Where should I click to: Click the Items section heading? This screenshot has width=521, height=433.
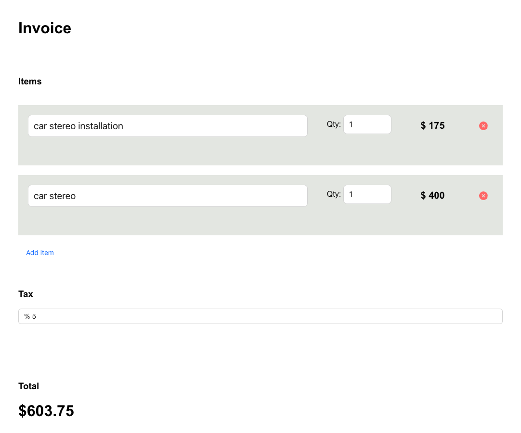tap(30, 81)
